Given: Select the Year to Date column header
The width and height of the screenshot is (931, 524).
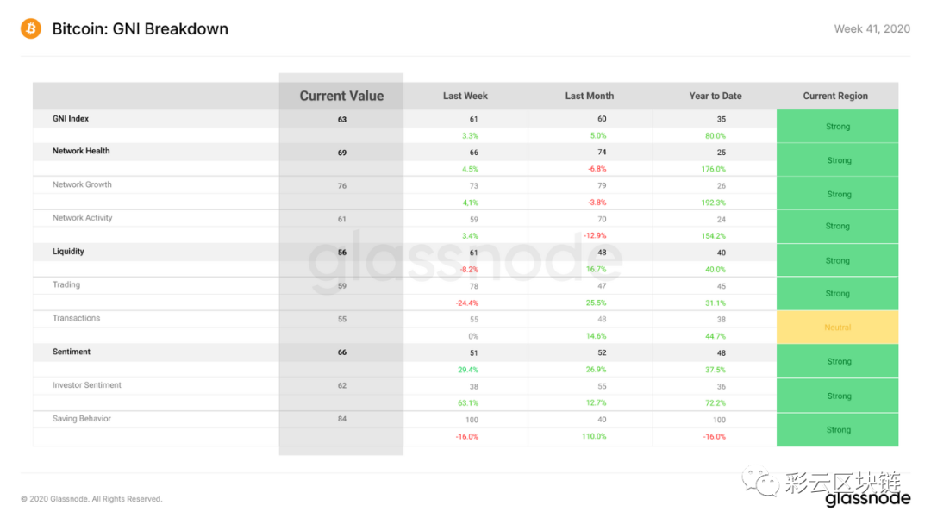Looking at the screenshot, I should [715, 96].
